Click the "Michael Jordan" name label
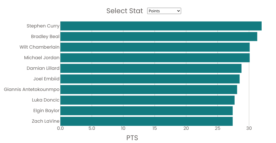 [42, 58]
